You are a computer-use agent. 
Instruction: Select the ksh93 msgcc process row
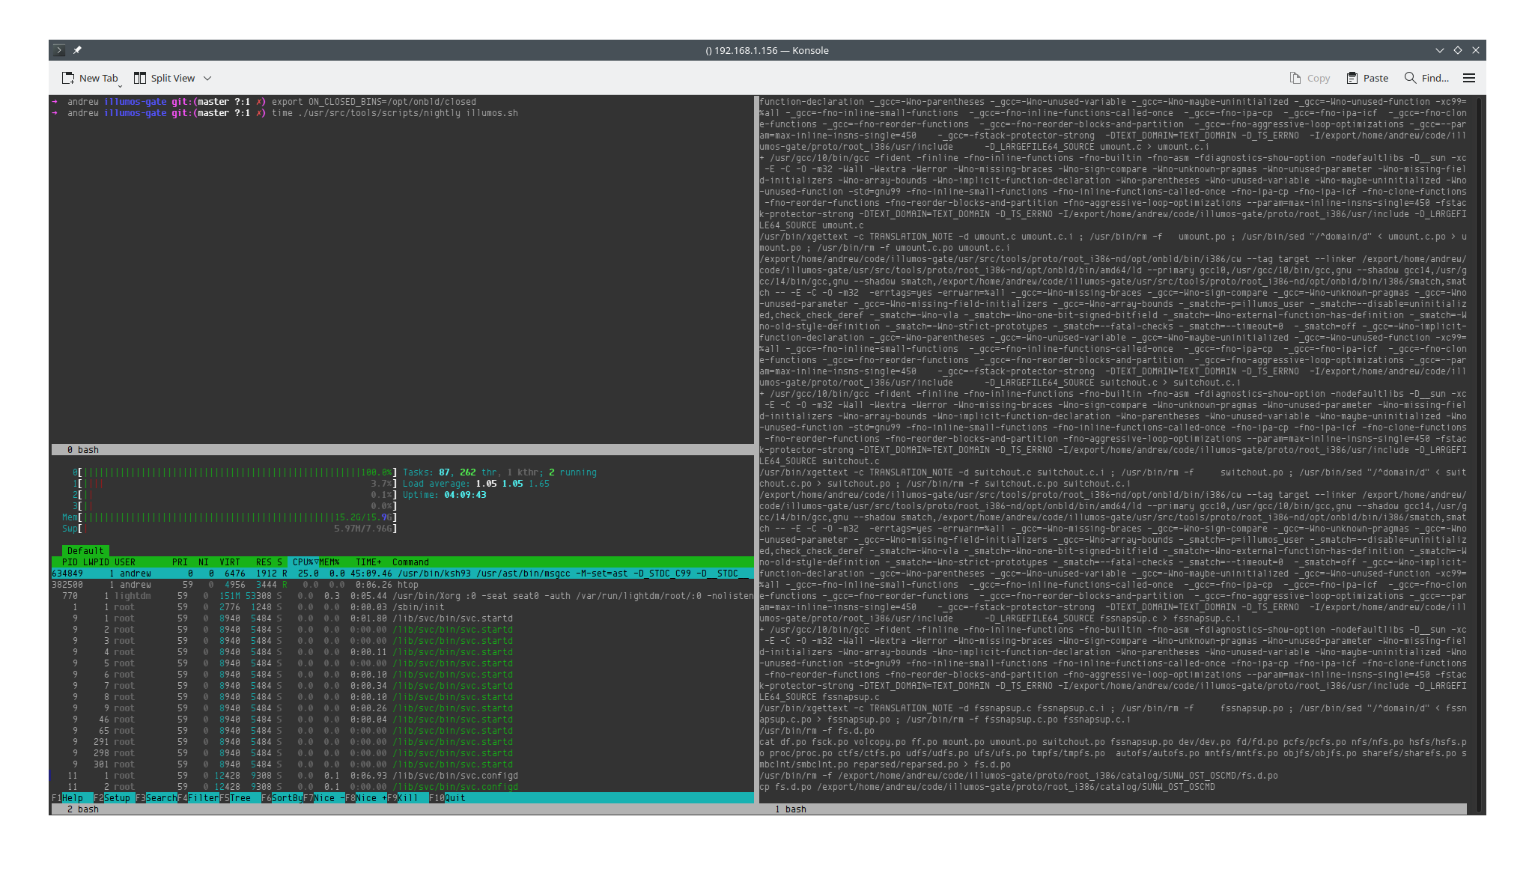coord(402,574)
